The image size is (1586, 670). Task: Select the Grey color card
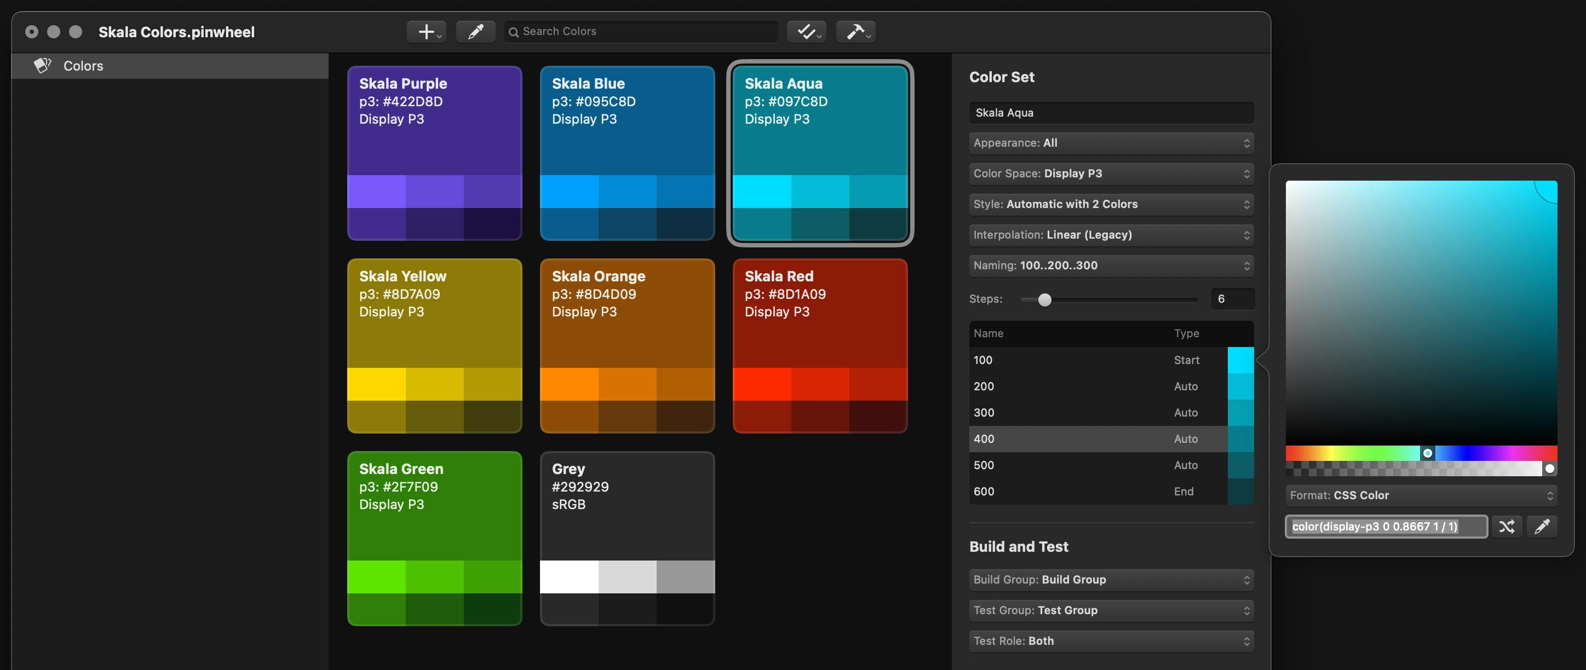point(628,538)
